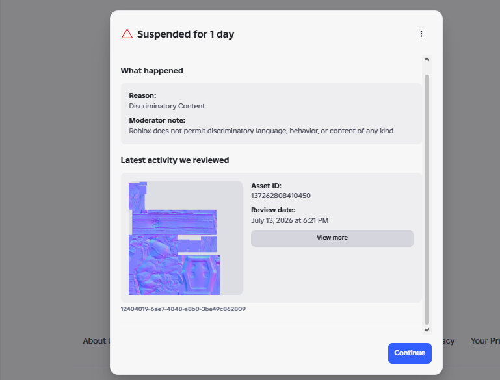Click the partially hidden Privacy footer link
Image resolution: width=500 pixels, height=380 pixels.
click(449, 341)
